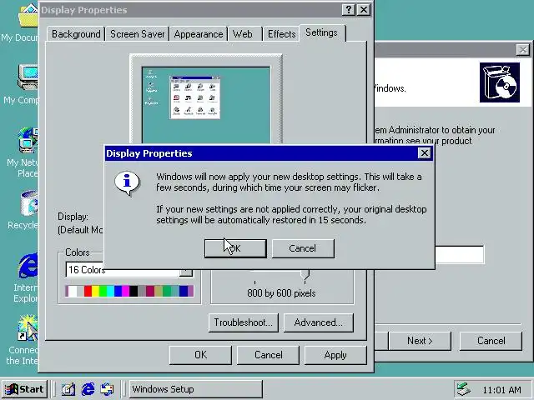Close the blue-titled Display Properties message box
534x400 pixels.
(x=425, y=153)
